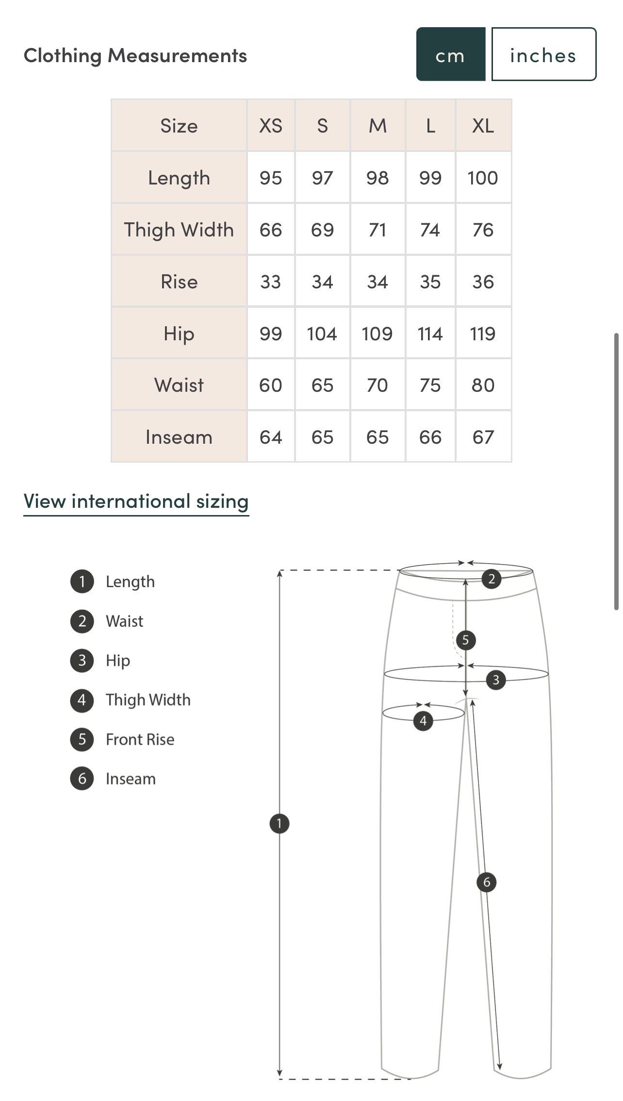Click marker 5 on the front rise arrow
Image resolution: width=623 pixels, height=1101 pixels.
465,640
